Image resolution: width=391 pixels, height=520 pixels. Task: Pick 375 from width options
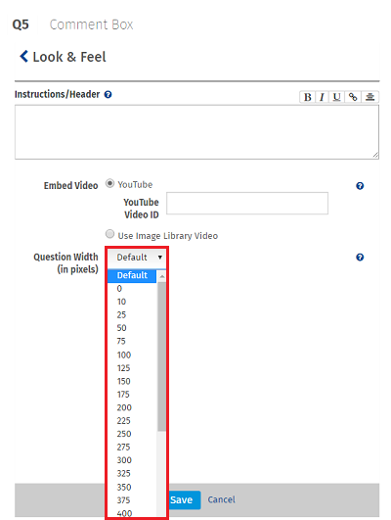click(132, 500)
